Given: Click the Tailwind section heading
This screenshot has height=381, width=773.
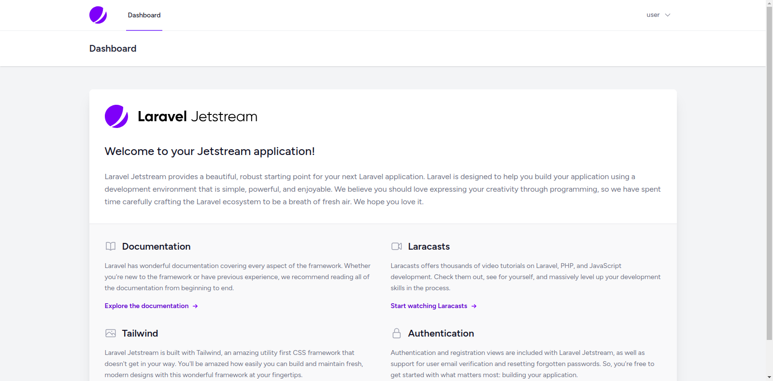Looking at the screenshot, I should [x=140, y=333].
